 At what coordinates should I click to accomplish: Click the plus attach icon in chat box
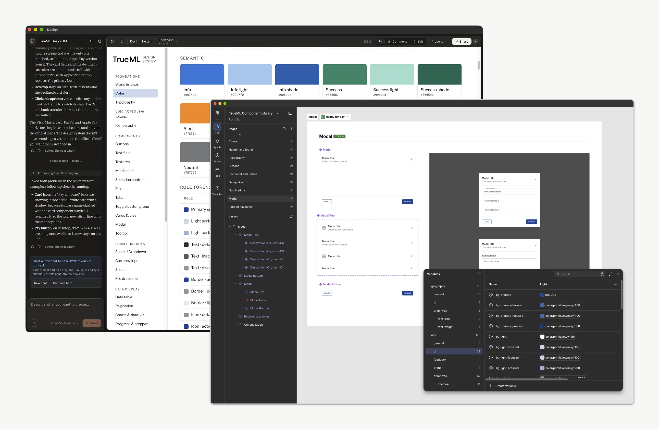[x=34, y=323]
